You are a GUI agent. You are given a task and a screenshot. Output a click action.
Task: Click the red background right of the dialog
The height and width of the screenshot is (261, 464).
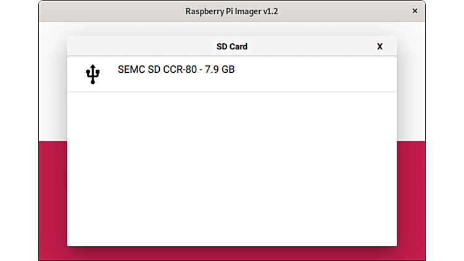410,197
